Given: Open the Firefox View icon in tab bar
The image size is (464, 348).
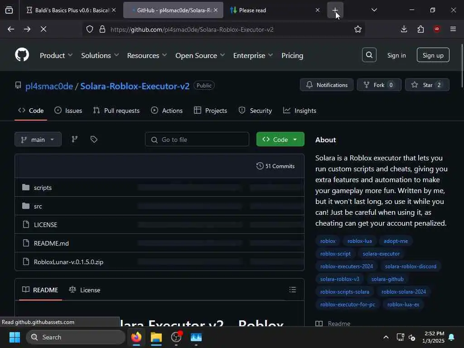Looking at the screenshot, I should (9, 10).
